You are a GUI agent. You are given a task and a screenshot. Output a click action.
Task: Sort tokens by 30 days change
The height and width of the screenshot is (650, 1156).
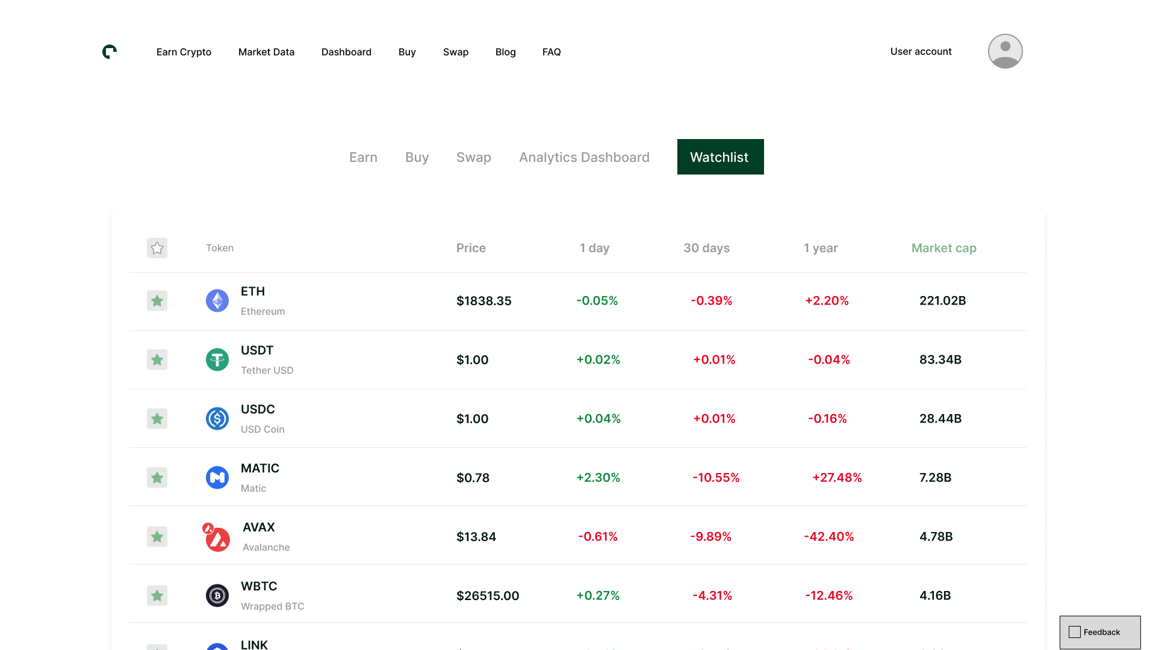coord(706,248)
